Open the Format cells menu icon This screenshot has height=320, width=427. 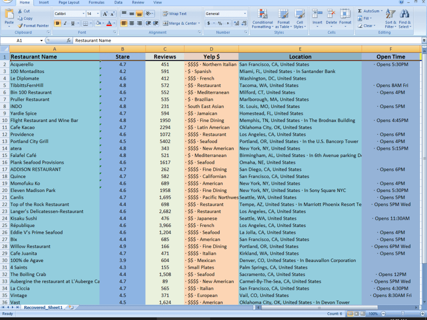(x=345, y=14)
